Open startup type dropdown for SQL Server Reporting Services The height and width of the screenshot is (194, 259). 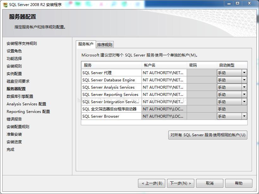244,94
